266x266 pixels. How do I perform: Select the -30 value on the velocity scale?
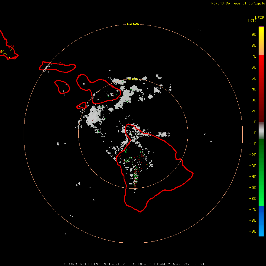point(253,166)
